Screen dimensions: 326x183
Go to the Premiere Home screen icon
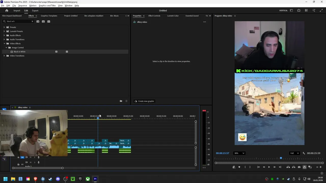[7, 10]
